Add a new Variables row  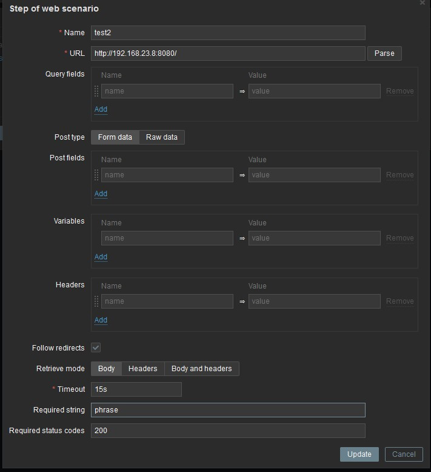point(101,257)
